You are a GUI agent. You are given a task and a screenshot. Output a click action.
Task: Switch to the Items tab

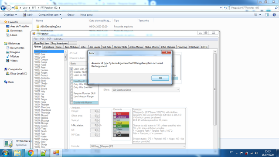[59, 47]
